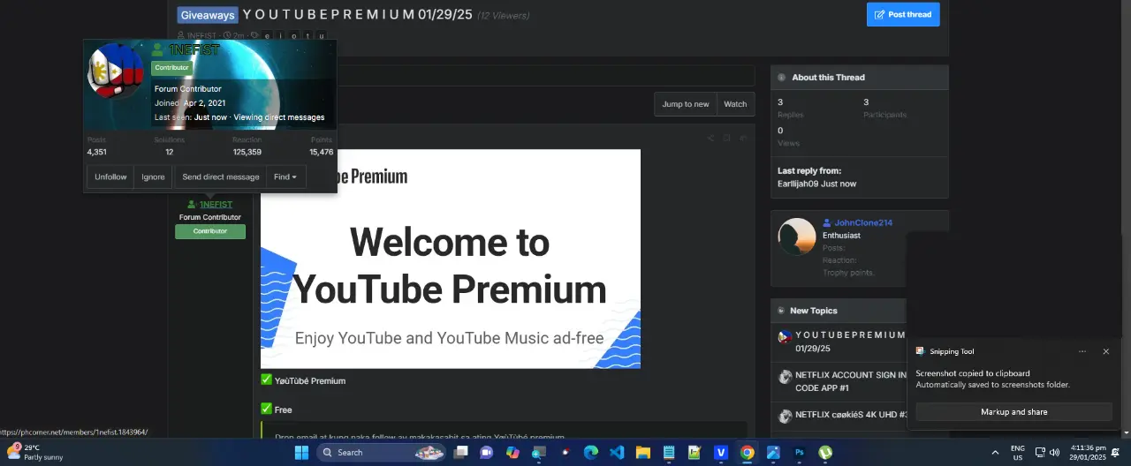1131x466 pixels.
Task: Open the Teams chat taskbar icon
Action: tap(486, 452)
